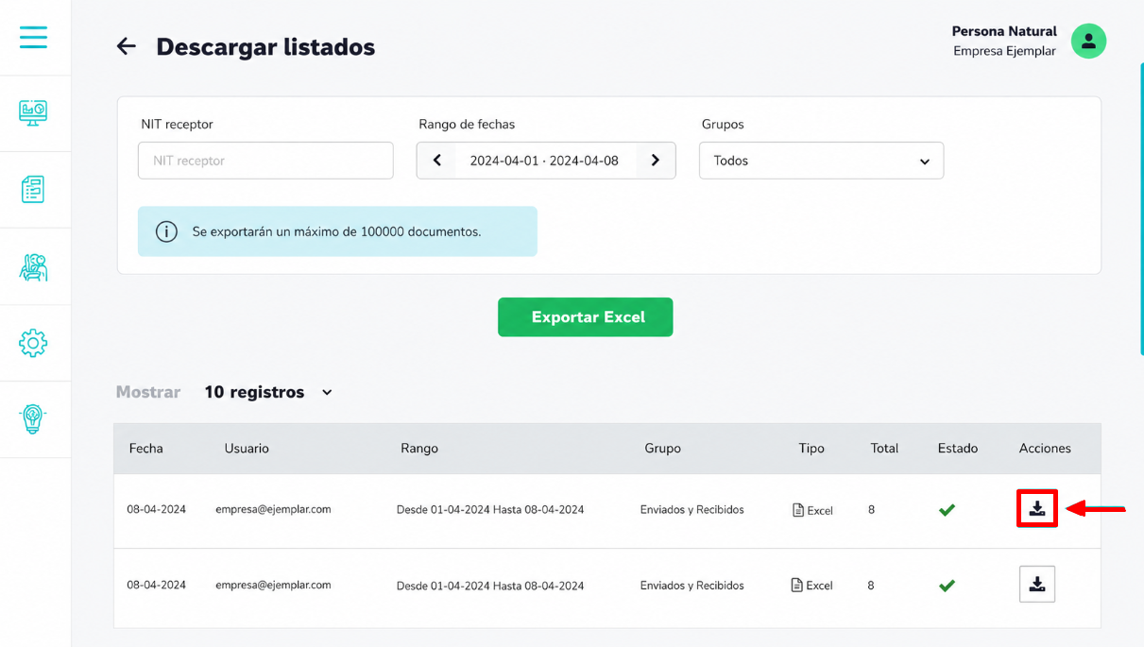The width and height of the screenshot is (1144, 647).
Task: Download the second row's Excel listing
Action: [x=1037, y=584]
